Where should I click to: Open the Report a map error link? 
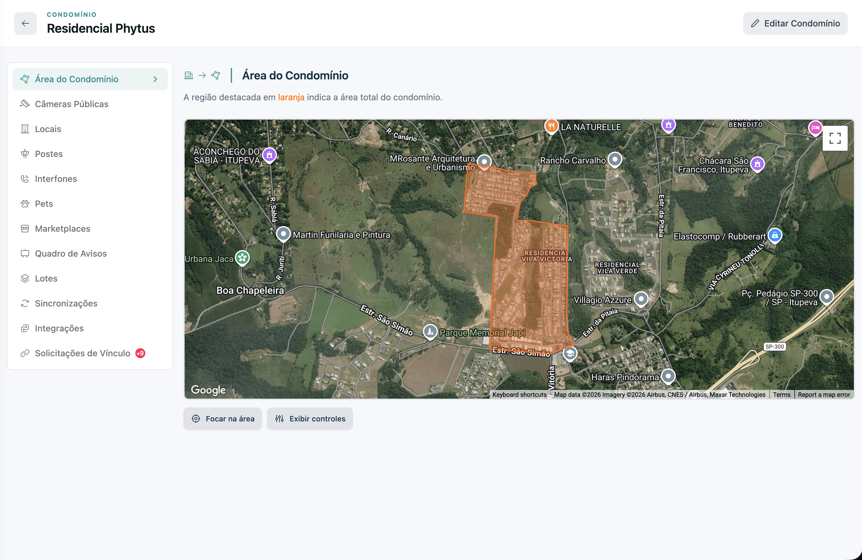(824, 395)
